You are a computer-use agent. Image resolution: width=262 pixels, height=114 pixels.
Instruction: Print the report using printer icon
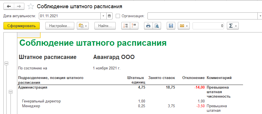(x=148, y=26)
